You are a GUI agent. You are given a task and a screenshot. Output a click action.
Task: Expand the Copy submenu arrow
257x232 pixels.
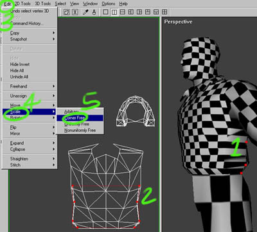(x=53, y=33)
